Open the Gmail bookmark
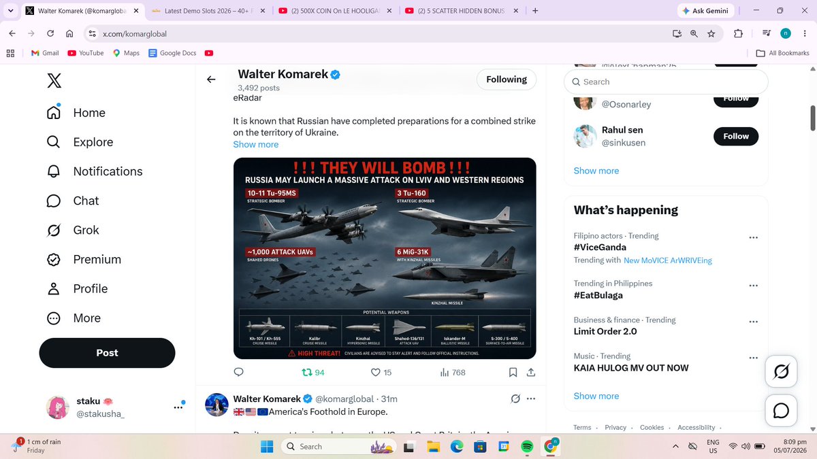The width and height of the screenshot is (817, 459). point(45,53)
